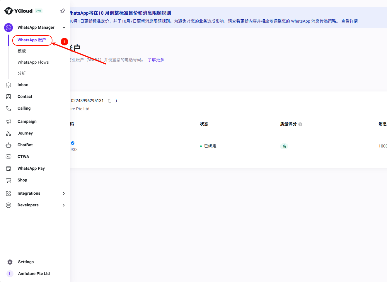
Task: Open the 查看详情 link in banner
Action: [349, 21]
